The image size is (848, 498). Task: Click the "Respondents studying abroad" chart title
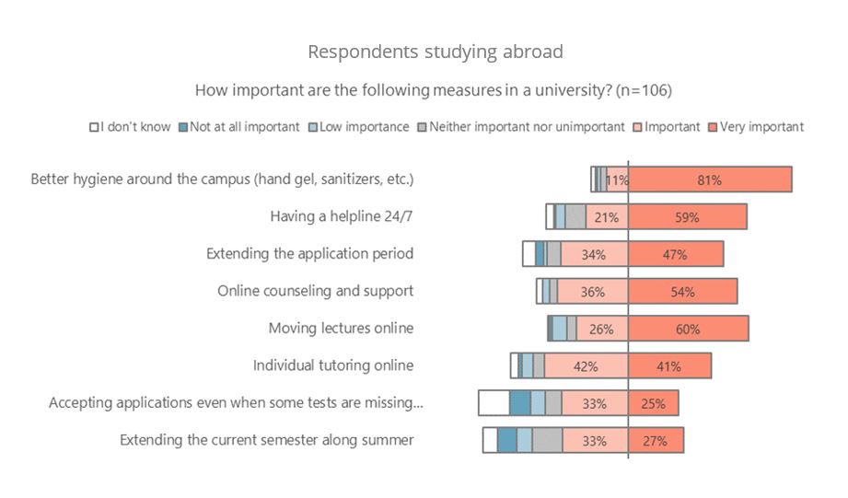click(x=436, y=52)
